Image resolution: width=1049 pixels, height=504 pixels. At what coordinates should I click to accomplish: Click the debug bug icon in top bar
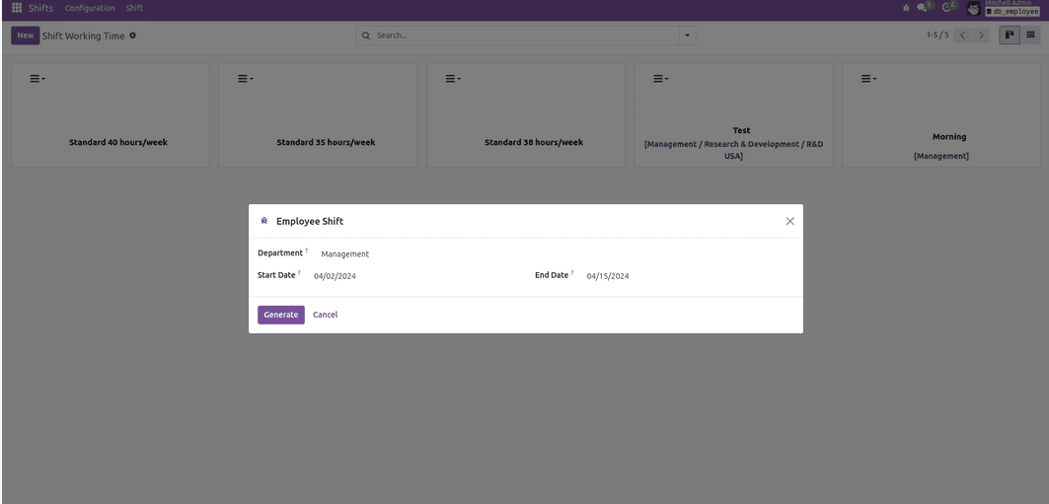click(906, 8)
